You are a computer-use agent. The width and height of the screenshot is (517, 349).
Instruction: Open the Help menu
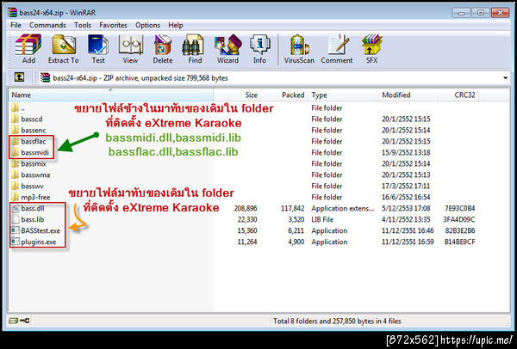[176, 25]
